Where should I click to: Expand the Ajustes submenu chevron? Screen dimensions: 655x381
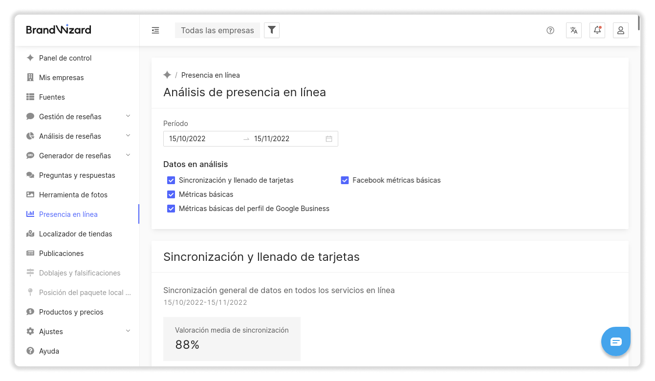pos(128,331)
